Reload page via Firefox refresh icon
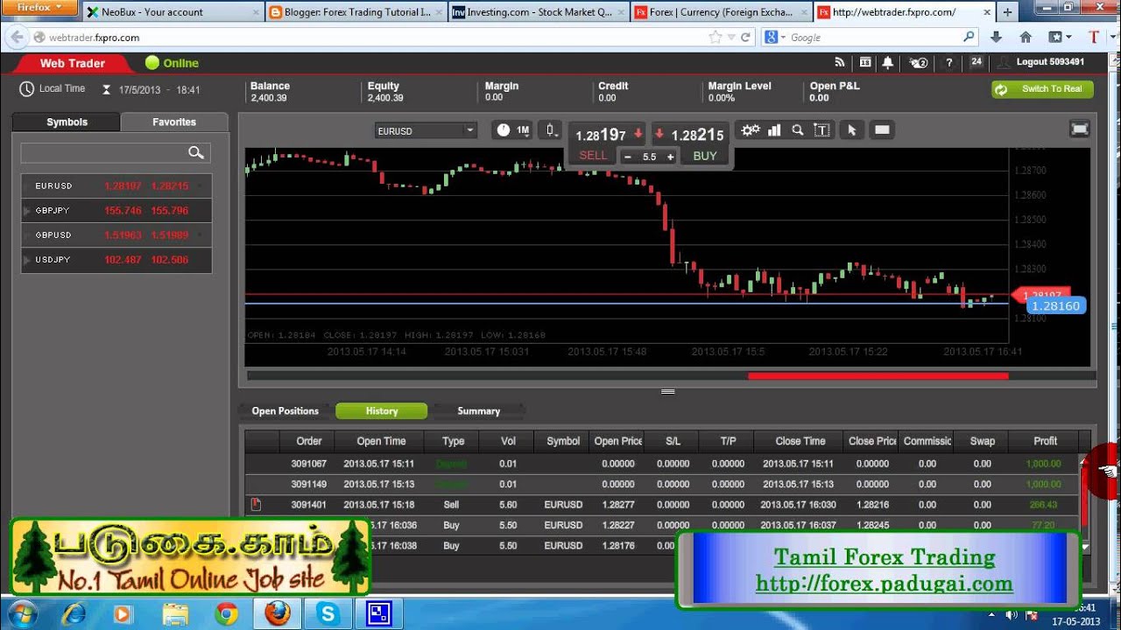 [x=746, y=38]
